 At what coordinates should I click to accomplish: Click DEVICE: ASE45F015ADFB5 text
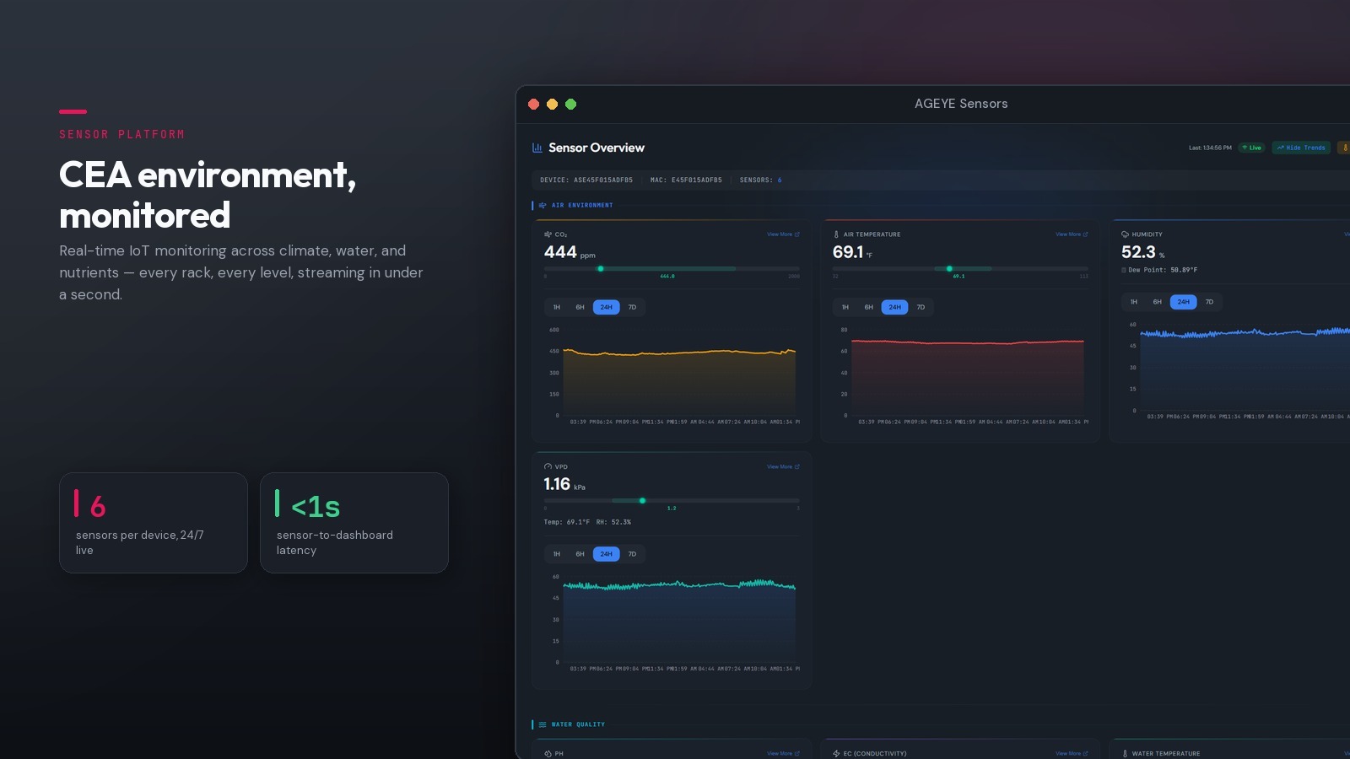[586, 180]
